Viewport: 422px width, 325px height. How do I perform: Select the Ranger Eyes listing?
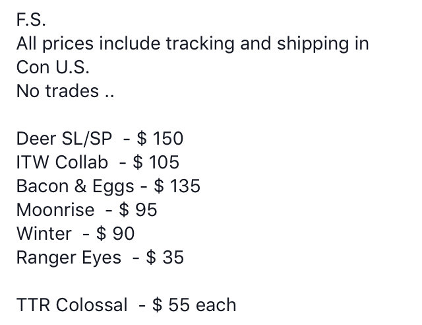(x=100, y=258)
